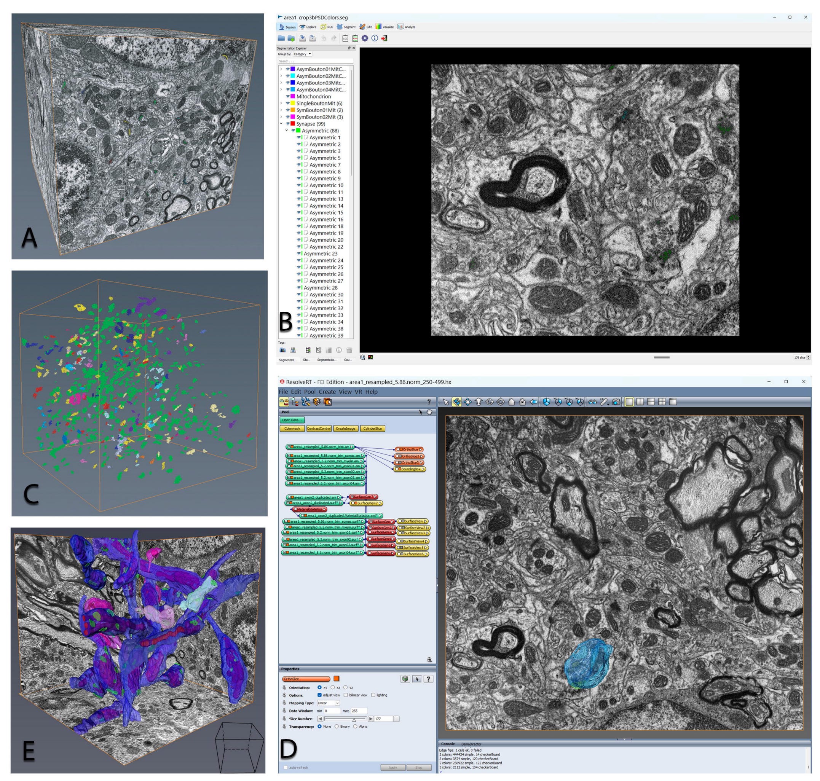
Task: Select the viewer home (house) icon
Action: 511,402
